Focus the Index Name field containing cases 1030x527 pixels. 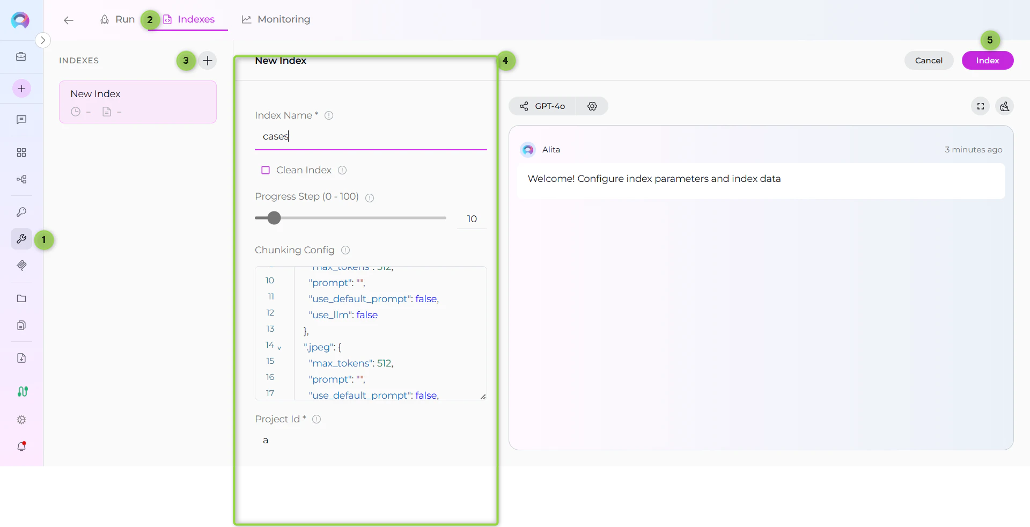[371, 136]
